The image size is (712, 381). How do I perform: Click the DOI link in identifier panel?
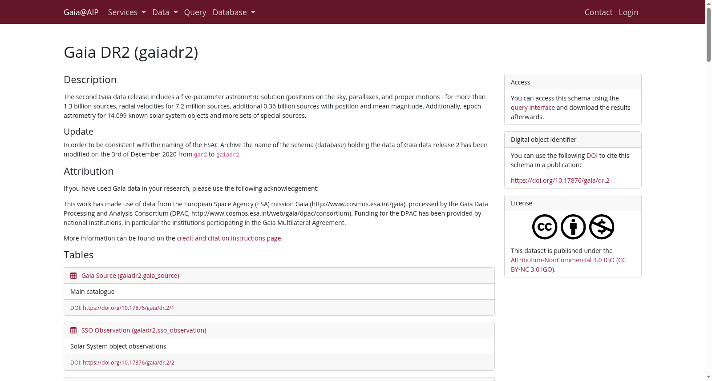click(x=592, y=156)
